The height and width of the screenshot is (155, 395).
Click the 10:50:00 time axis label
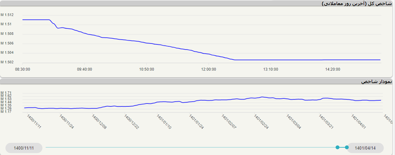147,69
